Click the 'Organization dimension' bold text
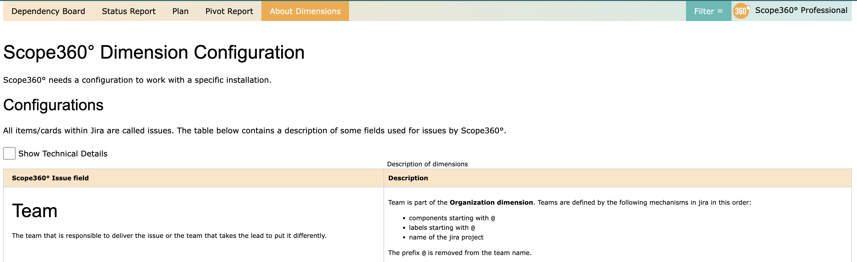This screenshot has width=857, height=262. 491,203
